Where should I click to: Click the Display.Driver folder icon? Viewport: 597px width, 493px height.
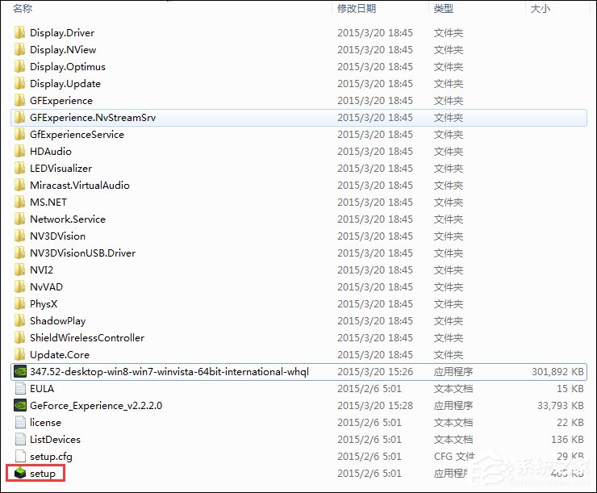[x=20, y=33]
